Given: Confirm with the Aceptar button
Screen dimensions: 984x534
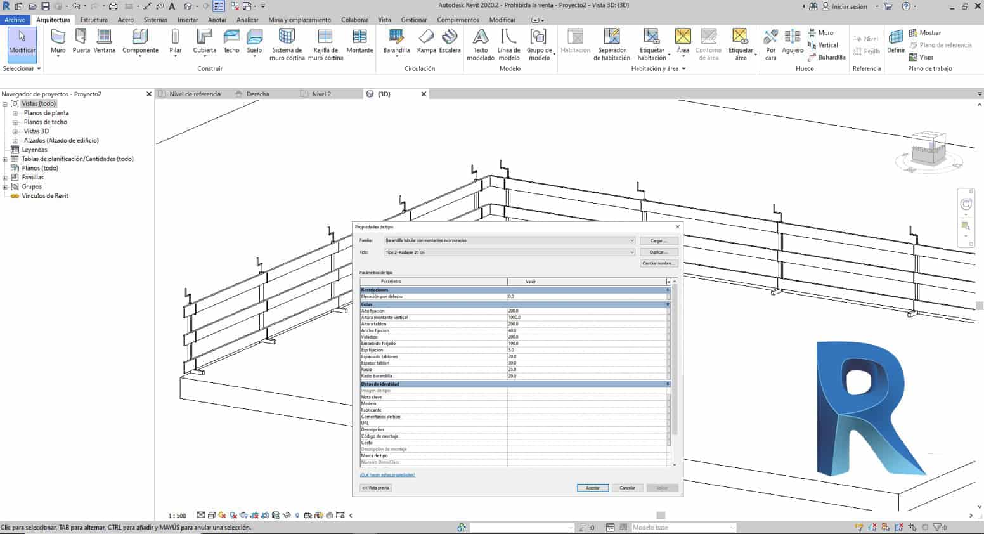Looking at the screenshot, I should (x=593, y=488).
